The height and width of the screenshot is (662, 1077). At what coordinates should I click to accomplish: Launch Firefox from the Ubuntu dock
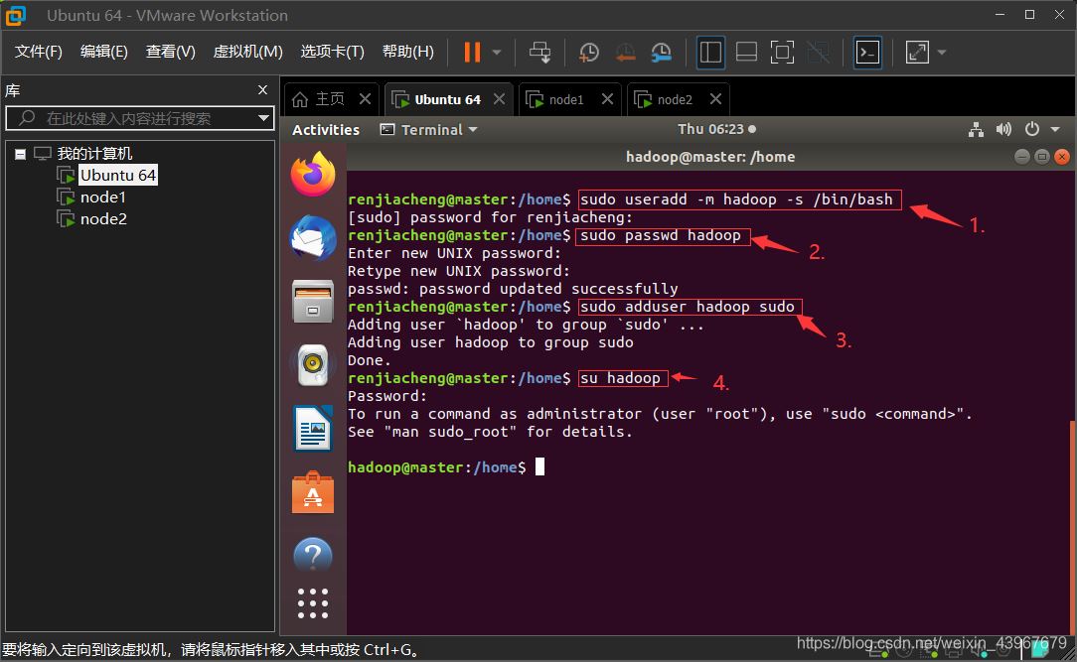(x=313, y=176)
